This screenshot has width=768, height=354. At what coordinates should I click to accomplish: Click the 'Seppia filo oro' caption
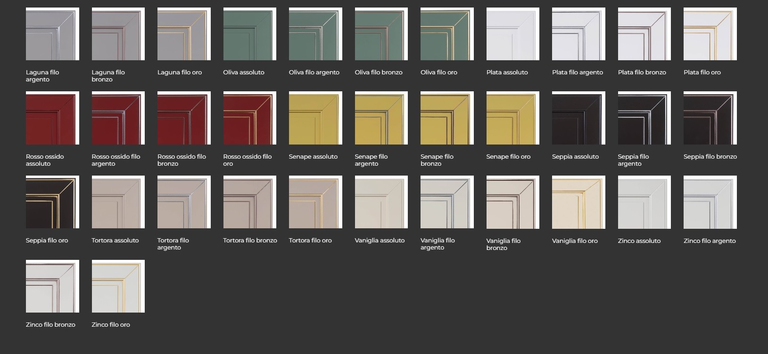(x=47, y=241)
